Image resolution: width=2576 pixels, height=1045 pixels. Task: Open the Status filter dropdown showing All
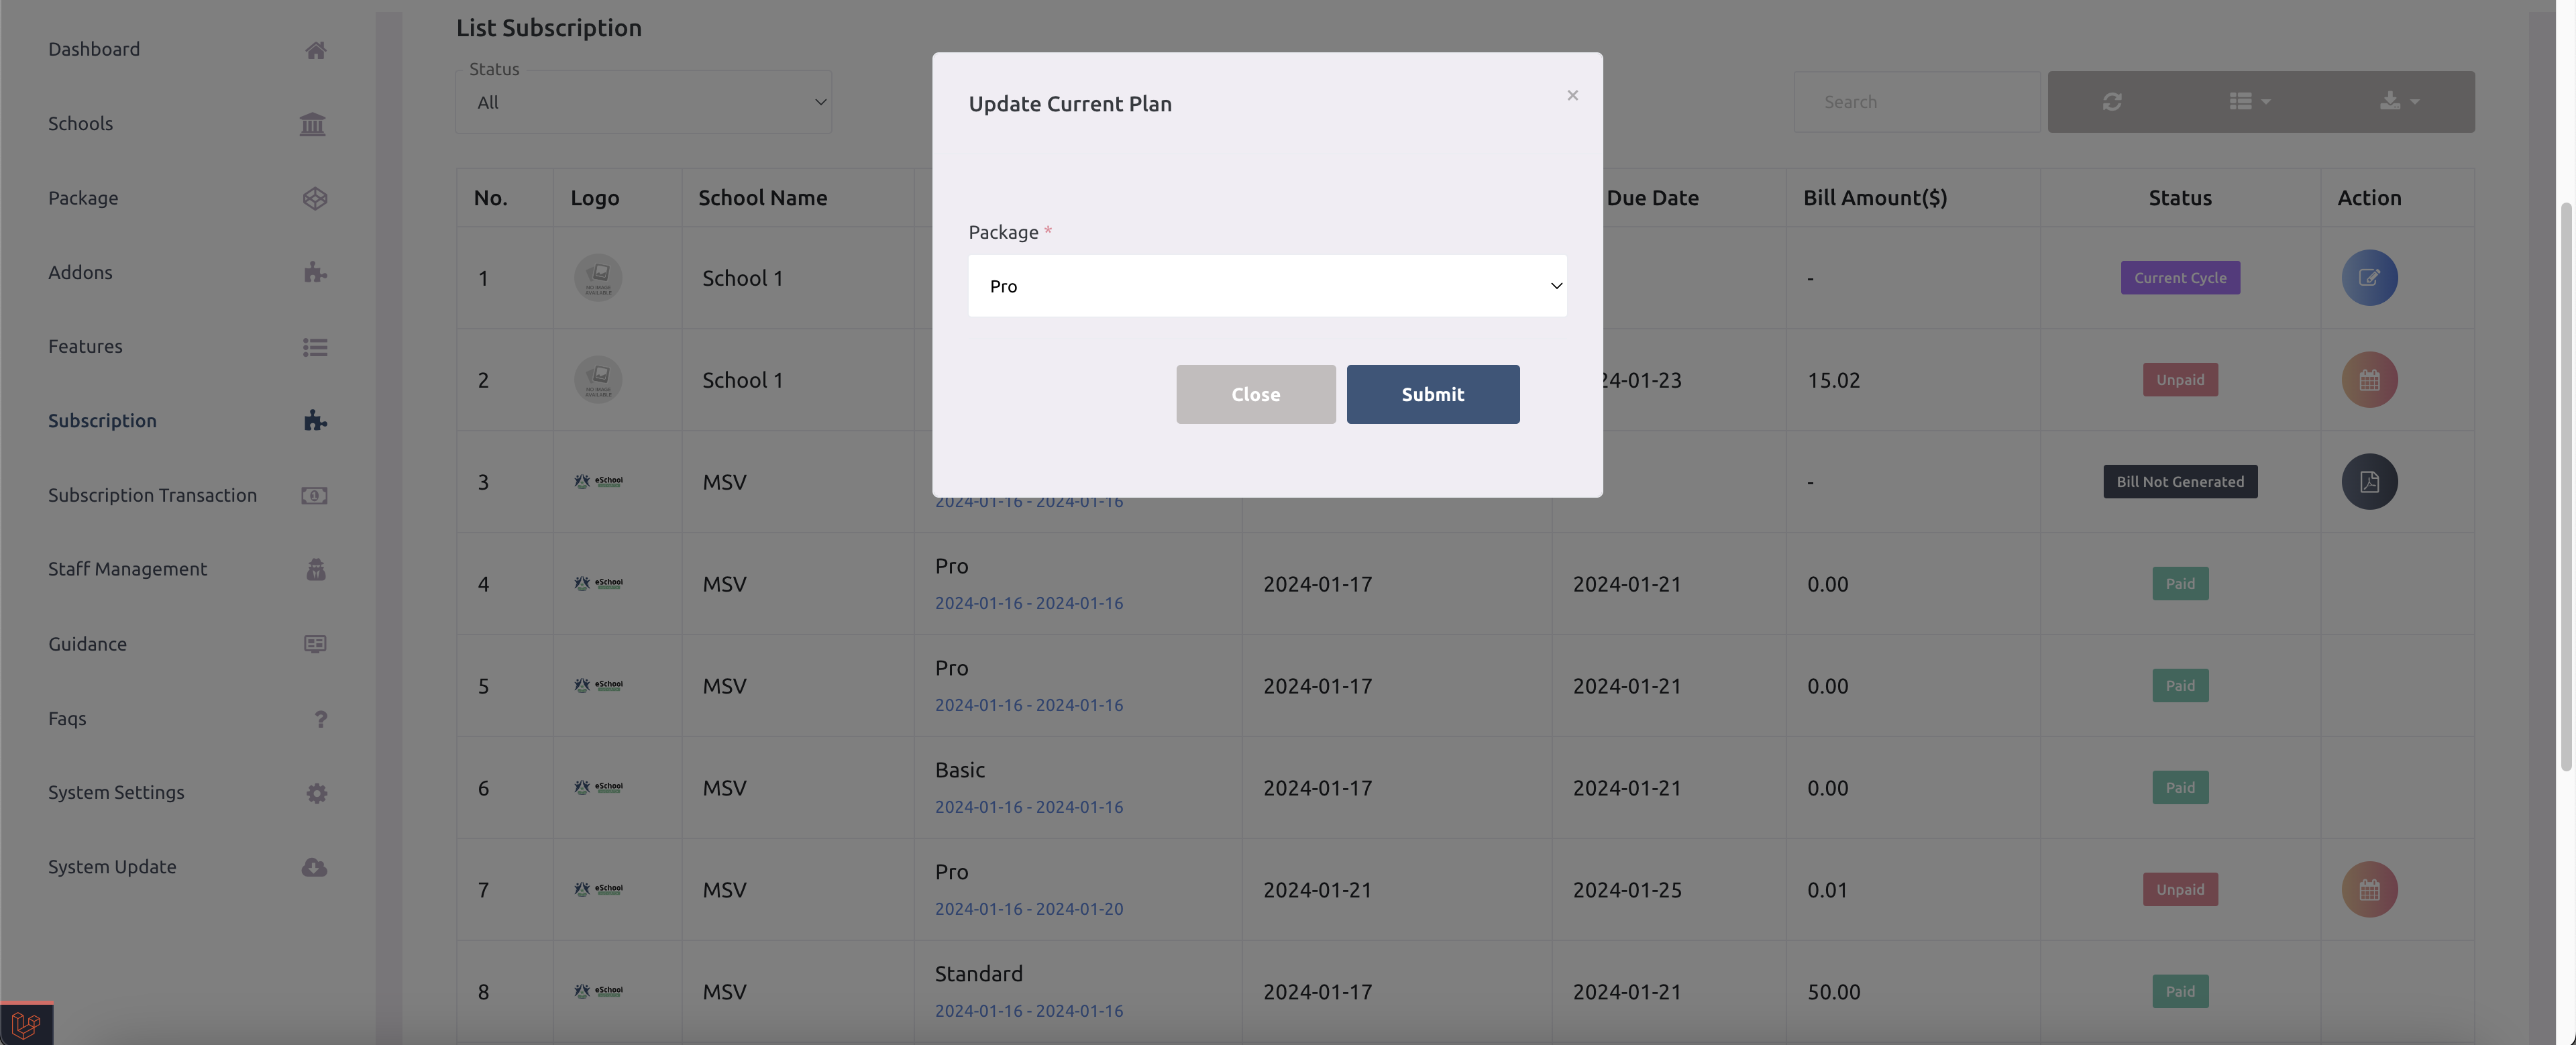pos(643,101)
